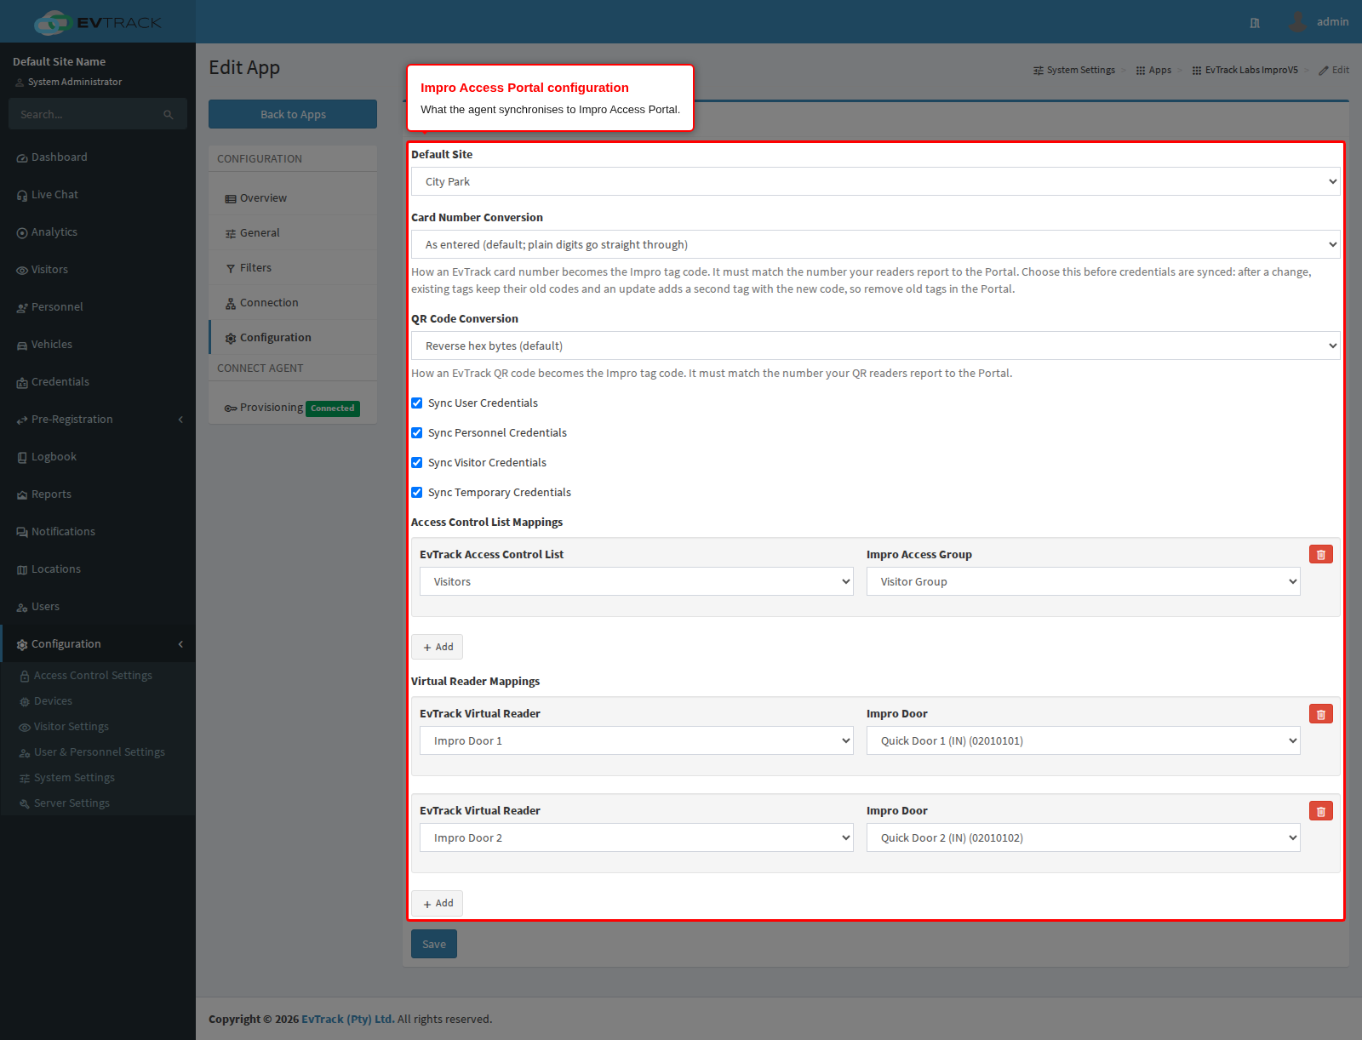Switch to the Overview configuration tab
Screen dimensions: 1362x1040
[293, 198]
